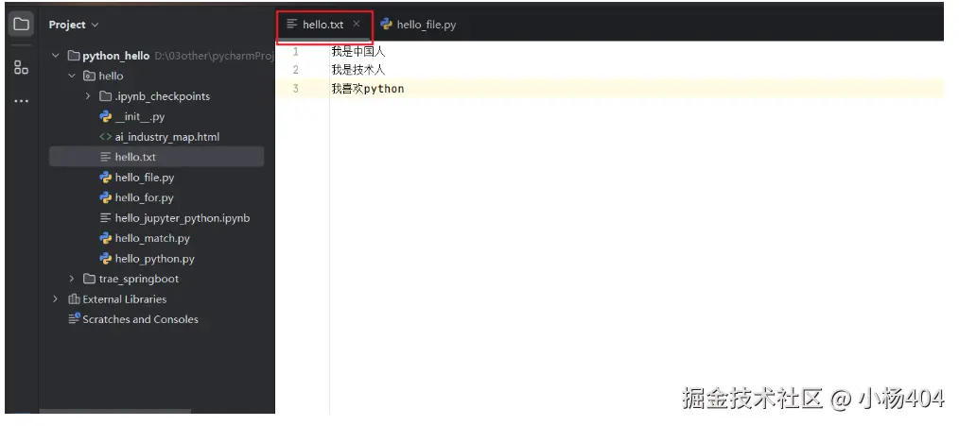Collapse the python_hello root folder

tap(56, 56)
